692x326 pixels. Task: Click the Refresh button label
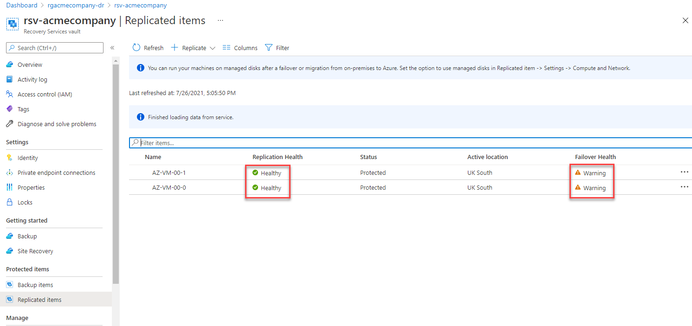pyautogui.click(x=154, y=48)
